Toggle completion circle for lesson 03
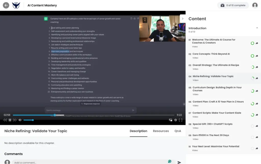 pos(252,67)
